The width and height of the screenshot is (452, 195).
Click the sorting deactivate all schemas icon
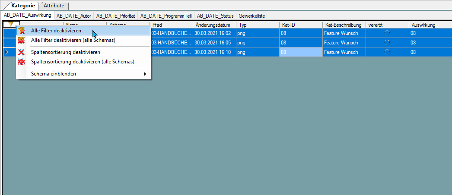click(21, 62)
